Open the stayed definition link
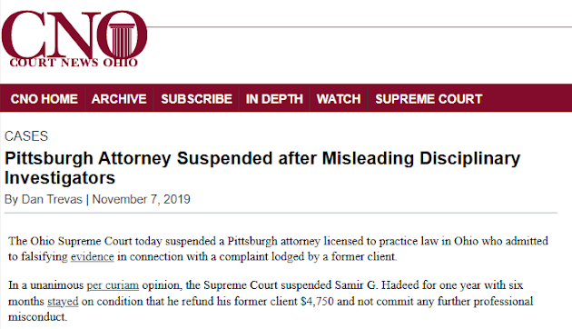The image size is (572, 329). tap(63, 301)
